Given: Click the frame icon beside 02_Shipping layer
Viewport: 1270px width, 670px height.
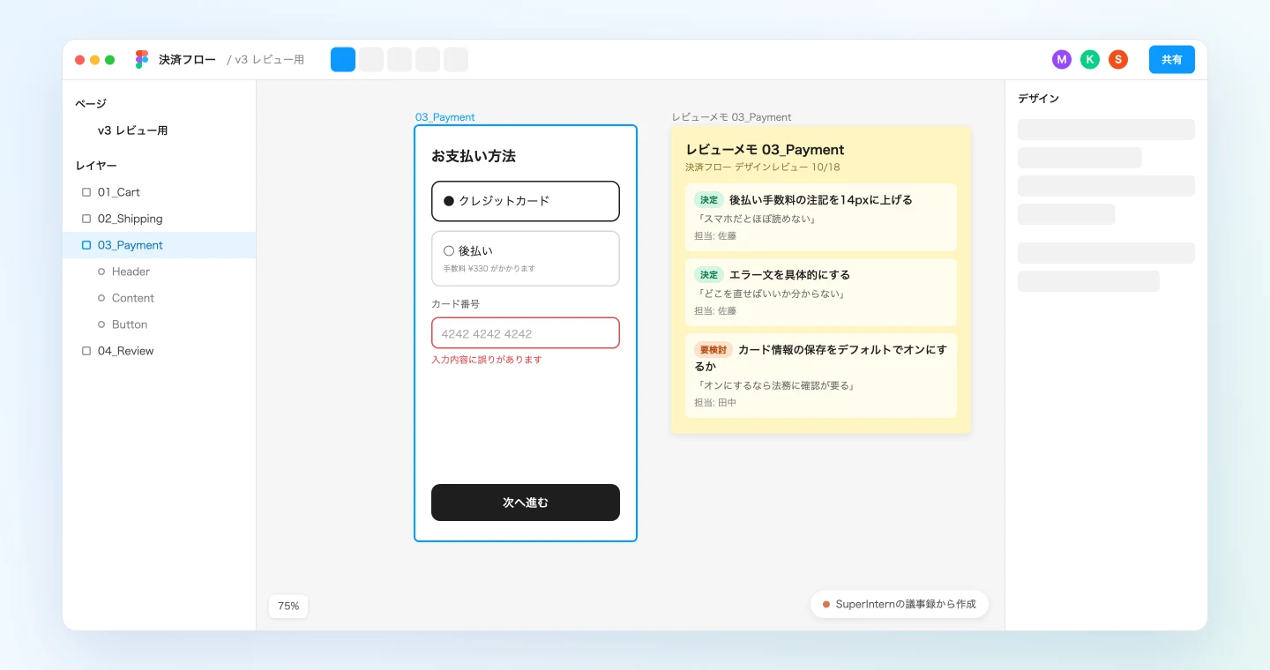Looking at the screenshot, I should (x=86, y=219).
